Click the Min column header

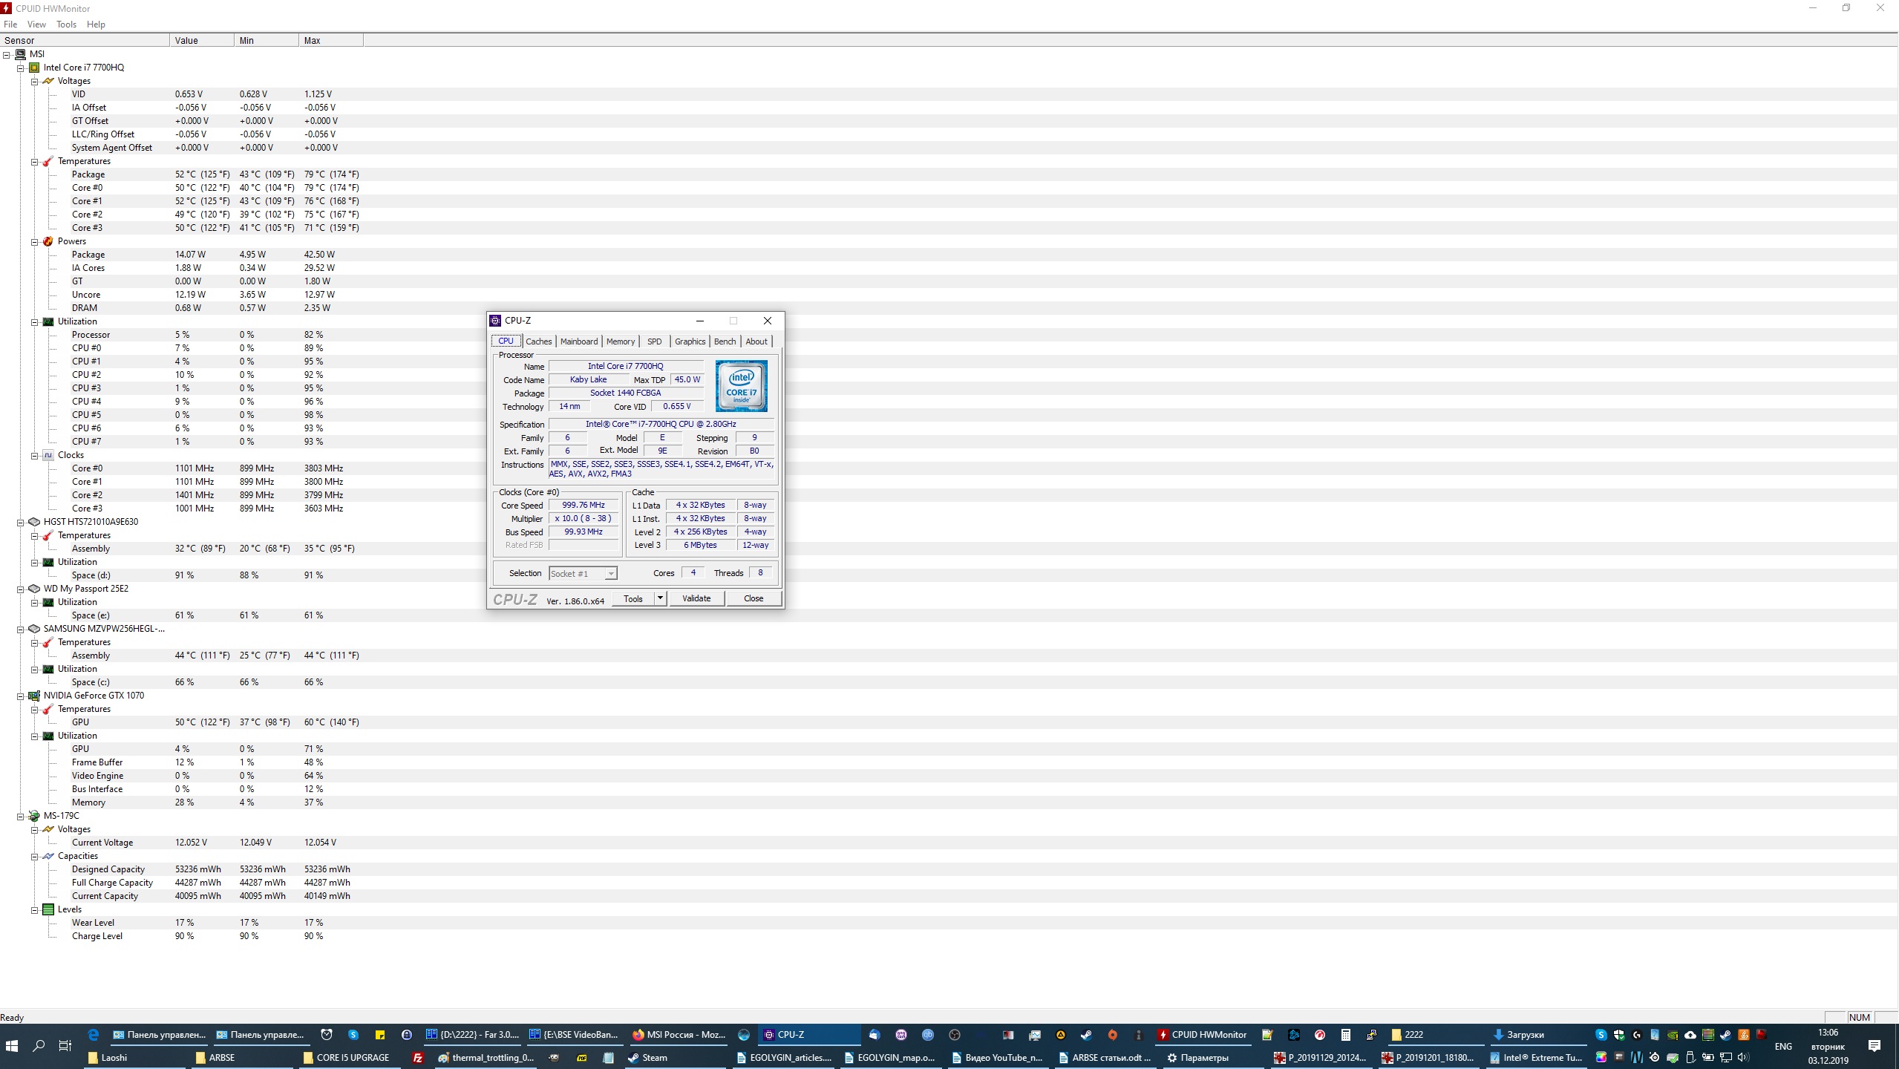(266, 40)
